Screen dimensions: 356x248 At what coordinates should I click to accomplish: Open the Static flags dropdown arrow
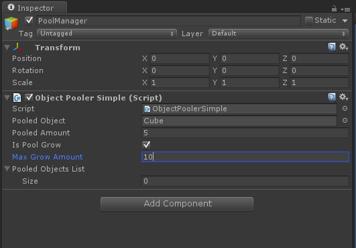point(345,21)
